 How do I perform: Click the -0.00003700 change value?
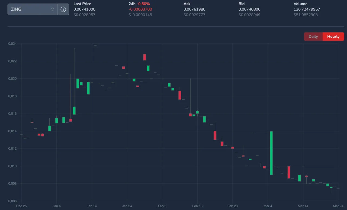click(140, 9)
